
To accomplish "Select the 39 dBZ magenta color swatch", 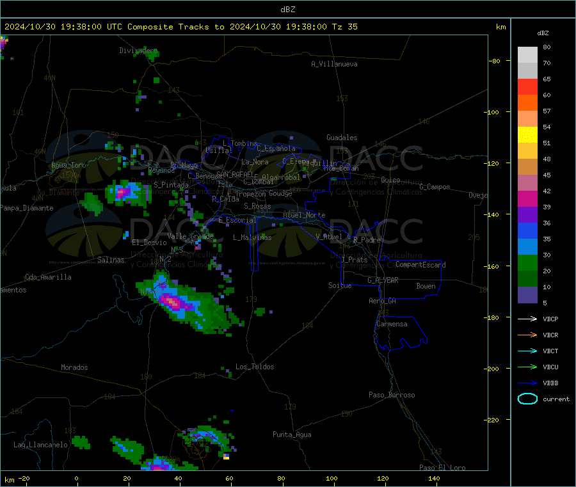I will pos(527,198).
